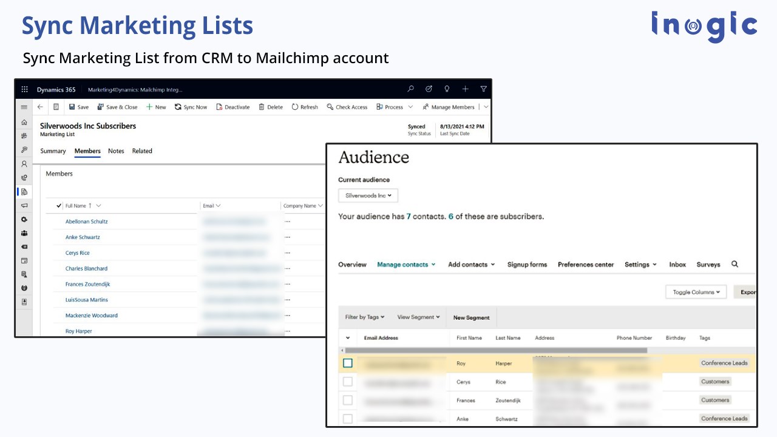Click the search magnifier in Dynamics header

411,89
